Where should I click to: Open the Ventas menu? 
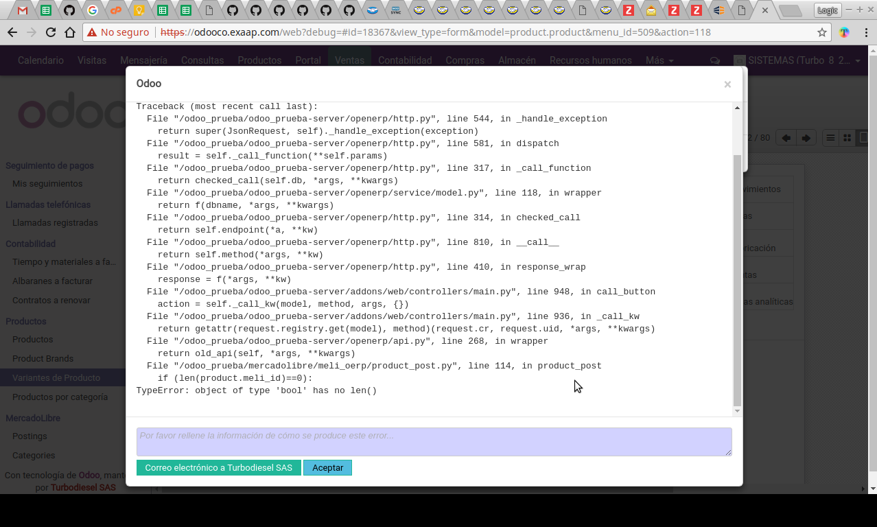[349, 60]
